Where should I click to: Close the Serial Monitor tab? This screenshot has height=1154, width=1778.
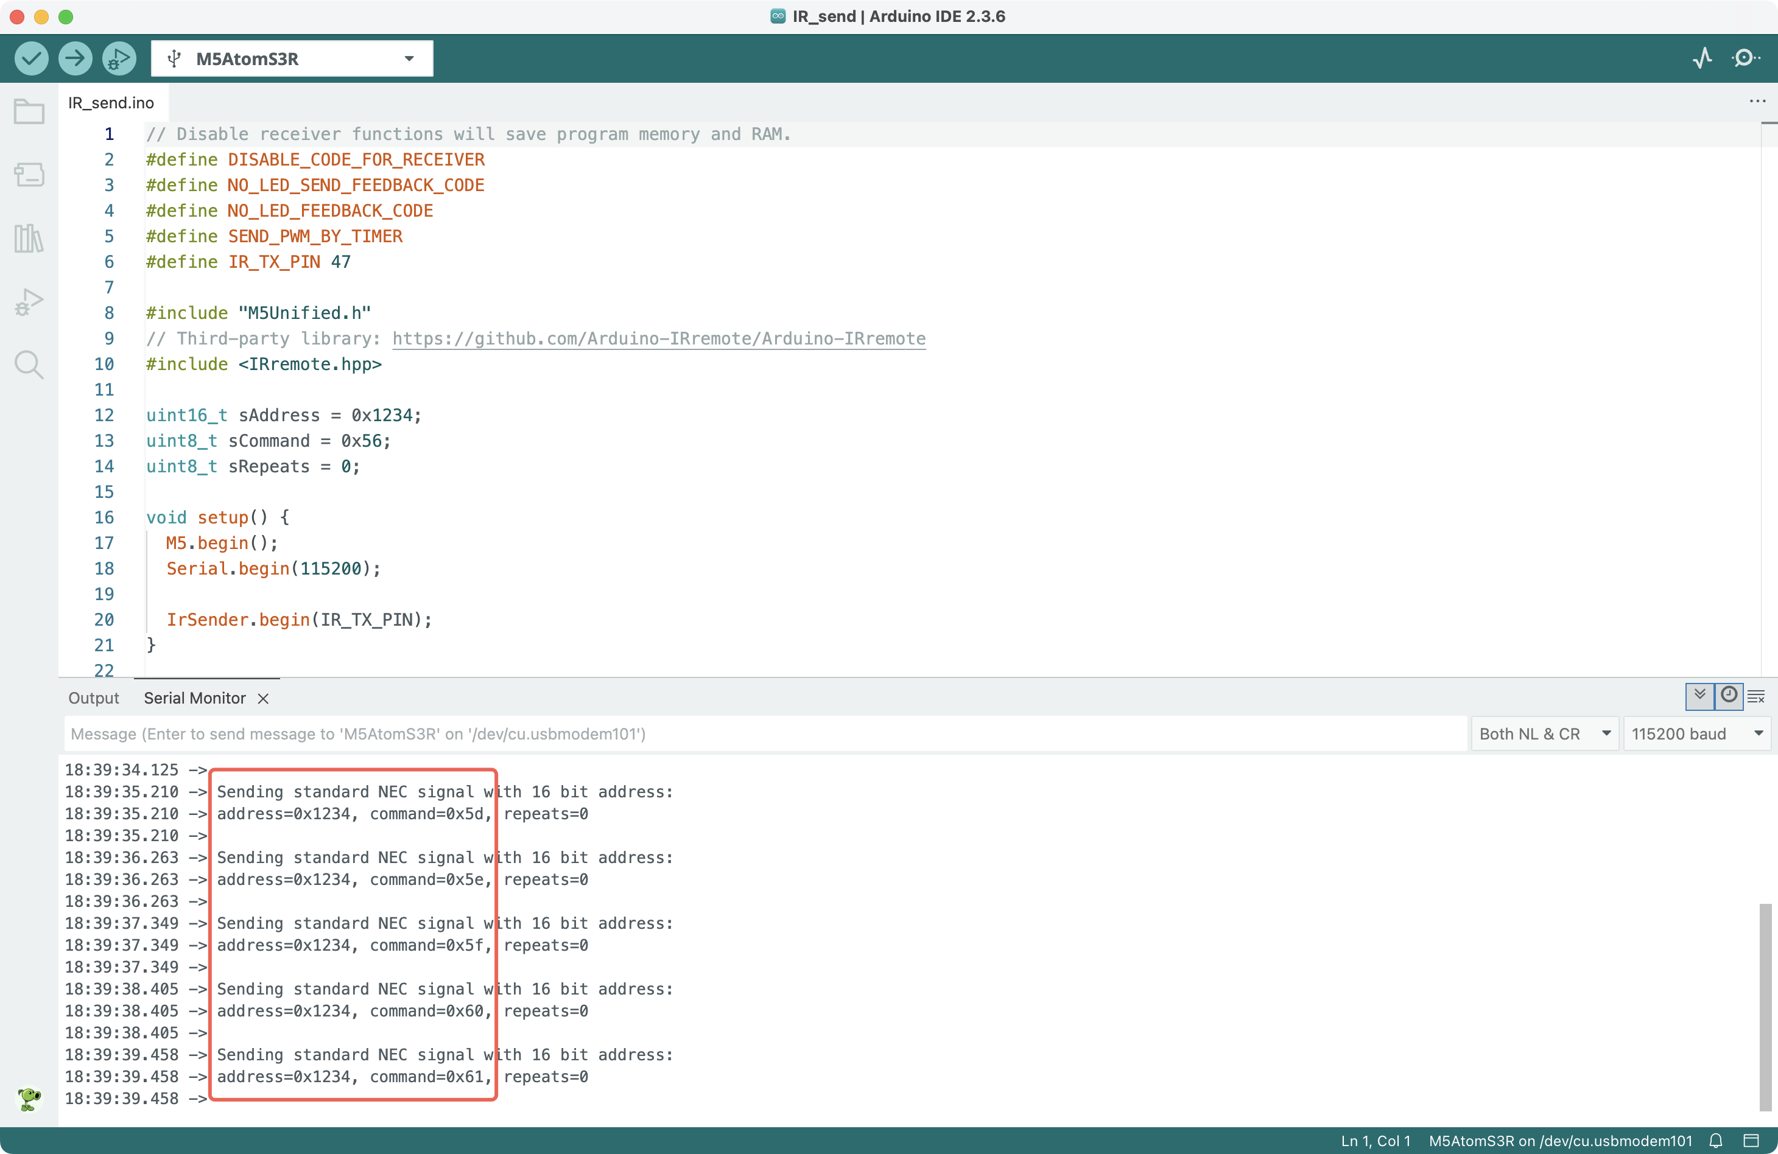coord(263,698)
